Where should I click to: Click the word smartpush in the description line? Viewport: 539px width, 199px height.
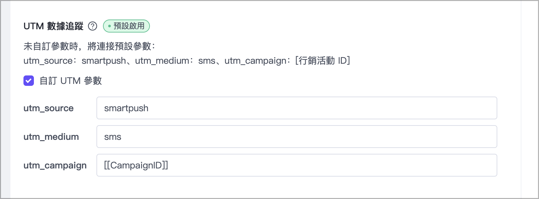tap(104, 61)
